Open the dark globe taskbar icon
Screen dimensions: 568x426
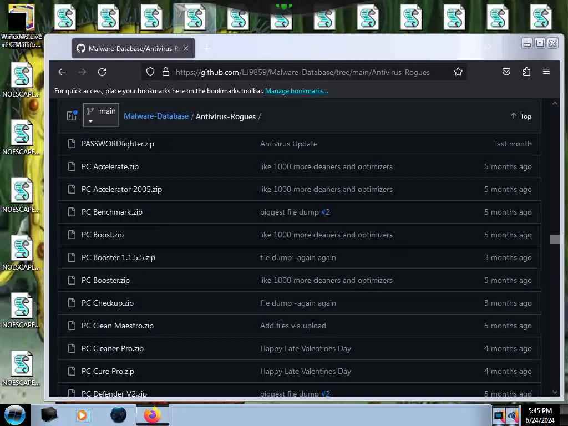pos(119,415)
